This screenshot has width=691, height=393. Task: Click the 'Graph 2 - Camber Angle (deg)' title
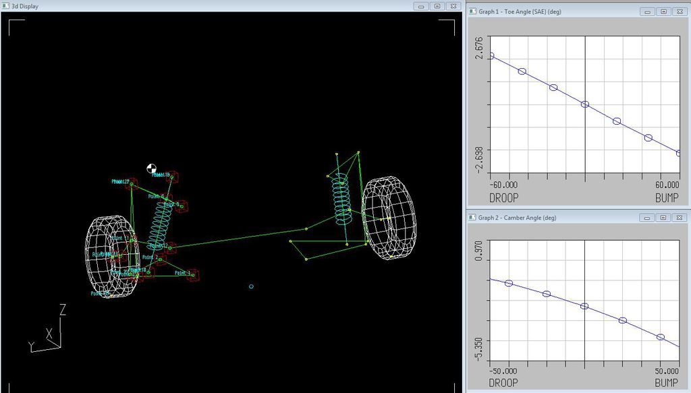click(x=517, y=218)
